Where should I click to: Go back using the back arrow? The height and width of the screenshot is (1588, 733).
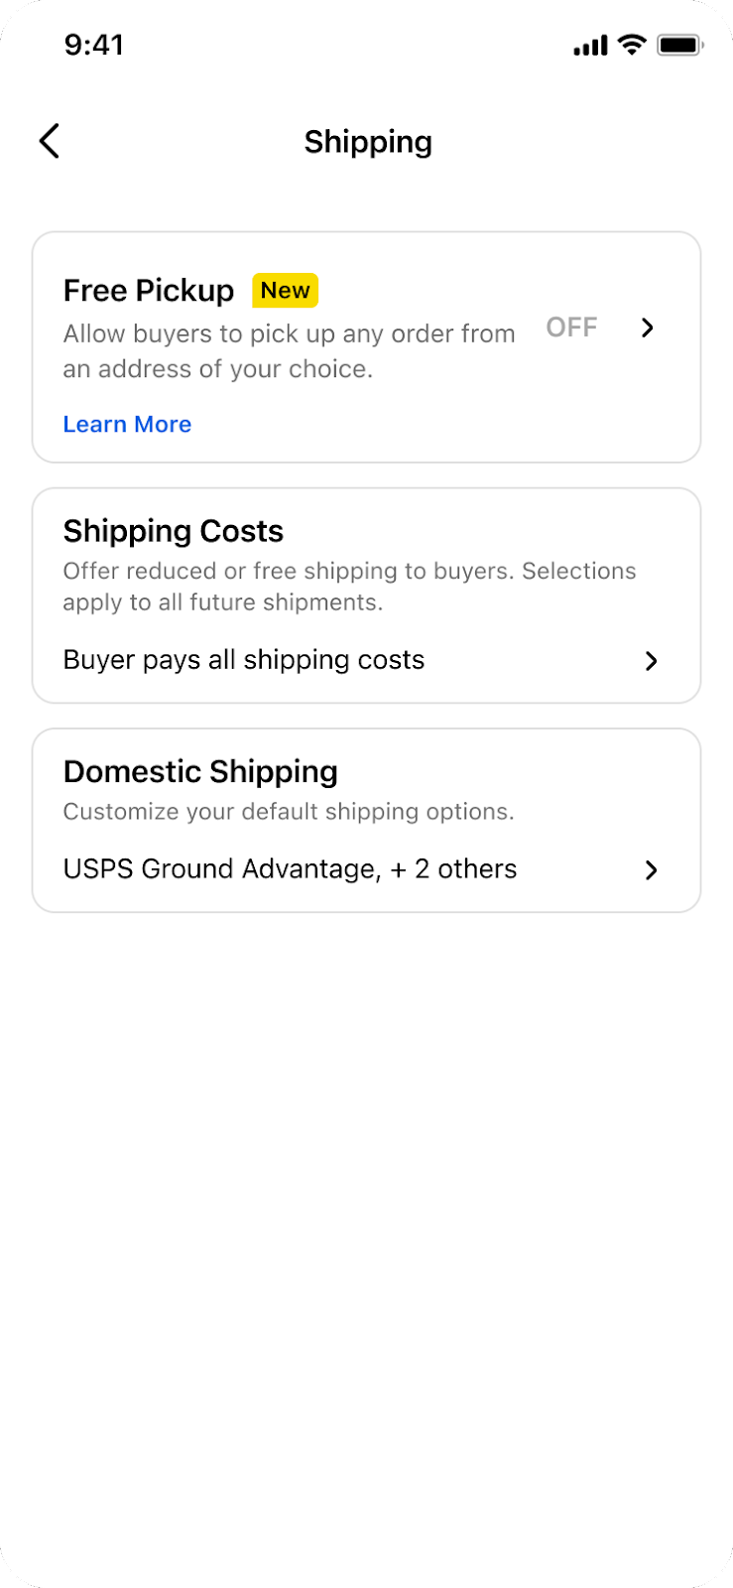[50, 141]
